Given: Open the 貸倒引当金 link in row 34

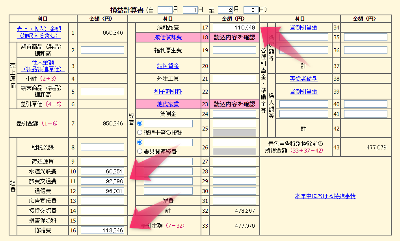Looking at the screenshot, I should 303,28.
